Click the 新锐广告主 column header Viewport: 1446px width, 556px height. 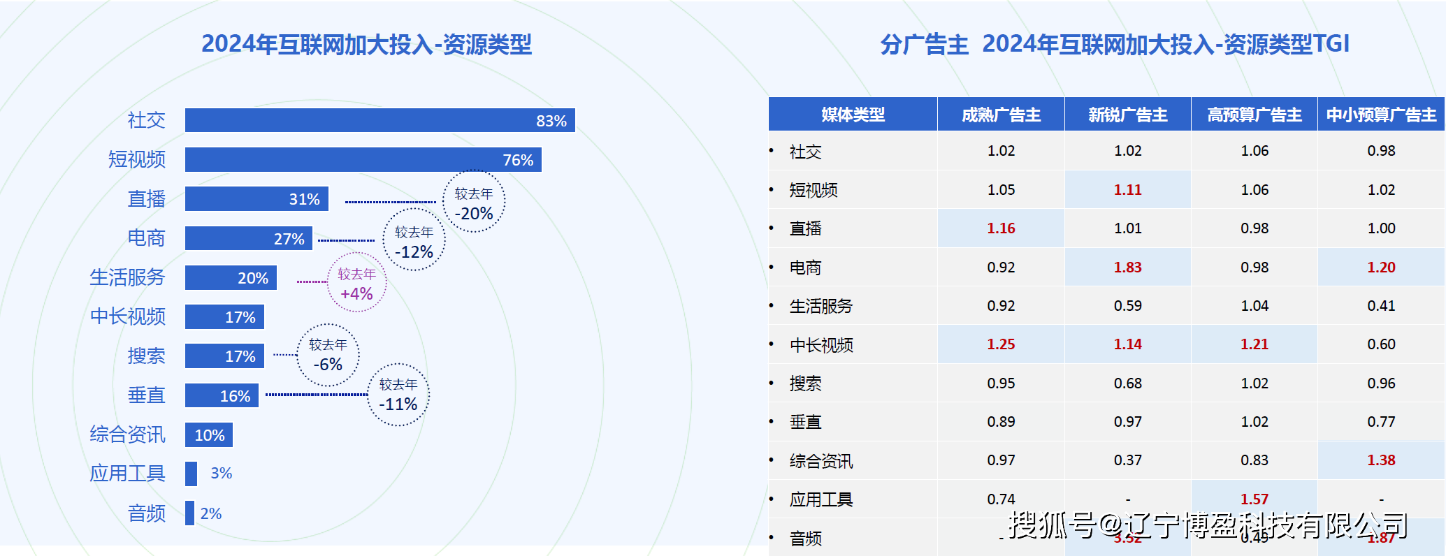click(1128, 115)
